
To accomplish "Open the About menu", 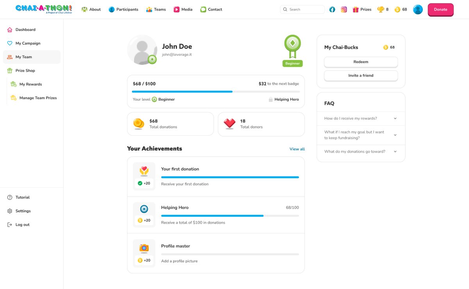I will coord(91,9).
